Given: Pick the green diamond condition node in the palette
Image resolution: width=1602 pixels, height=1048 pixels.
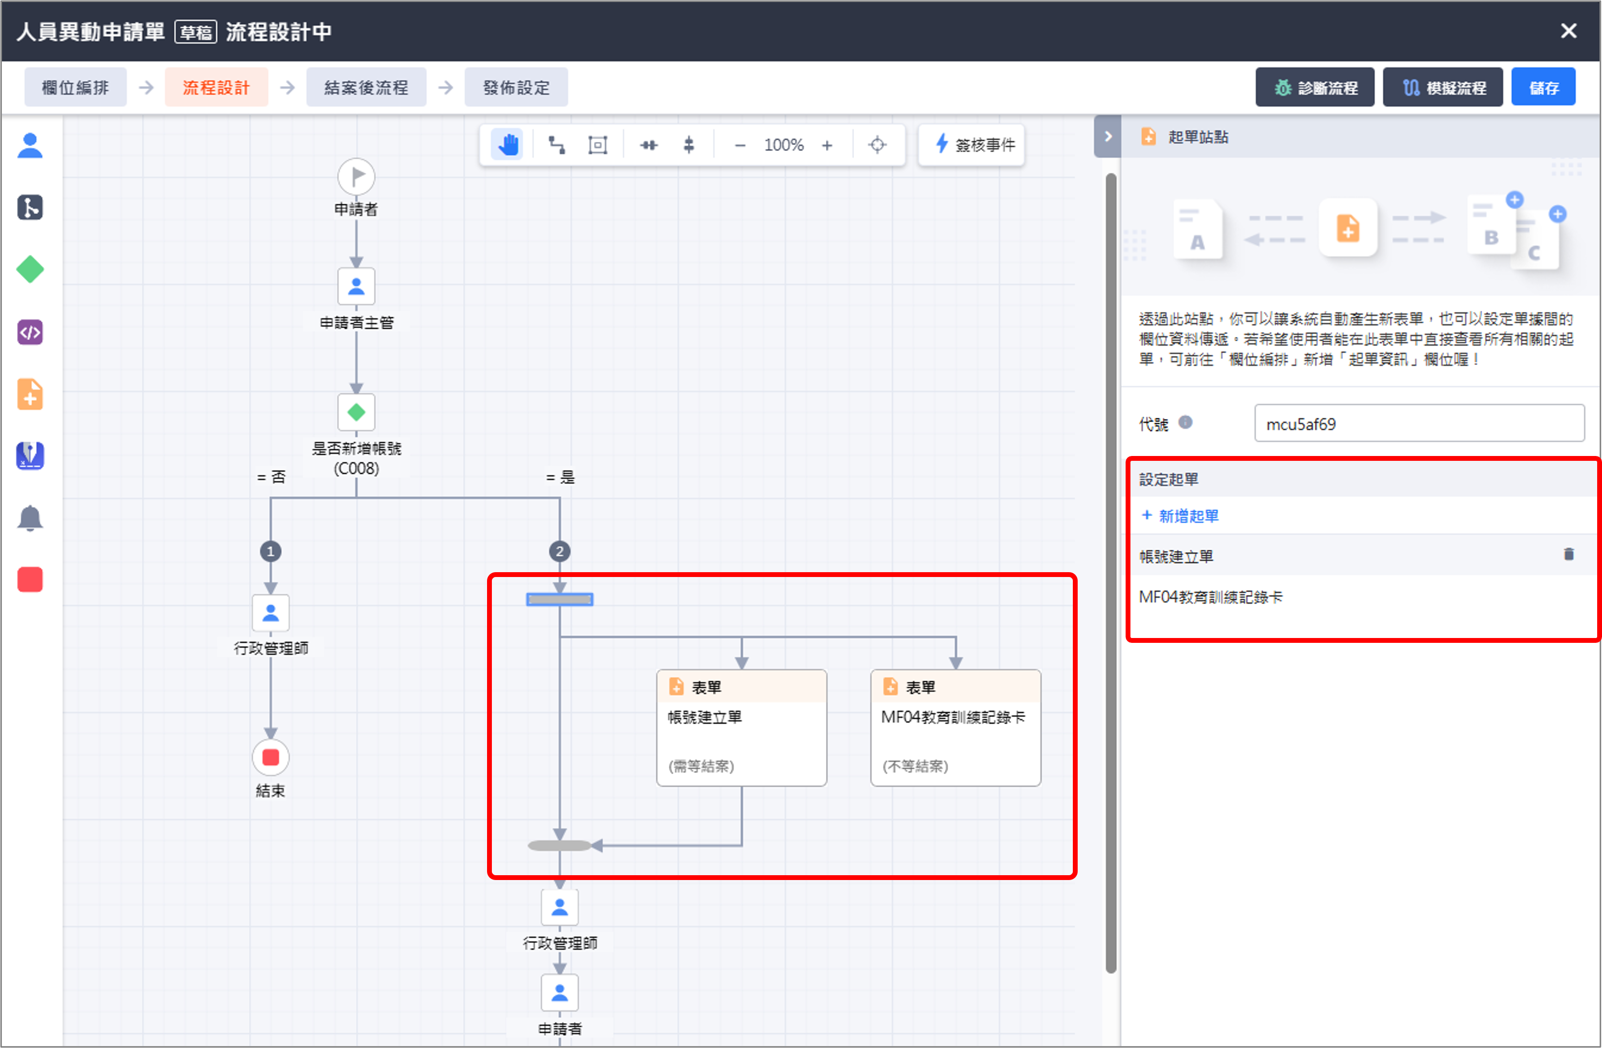Looking at the screenshot, I should pos(30,269).
